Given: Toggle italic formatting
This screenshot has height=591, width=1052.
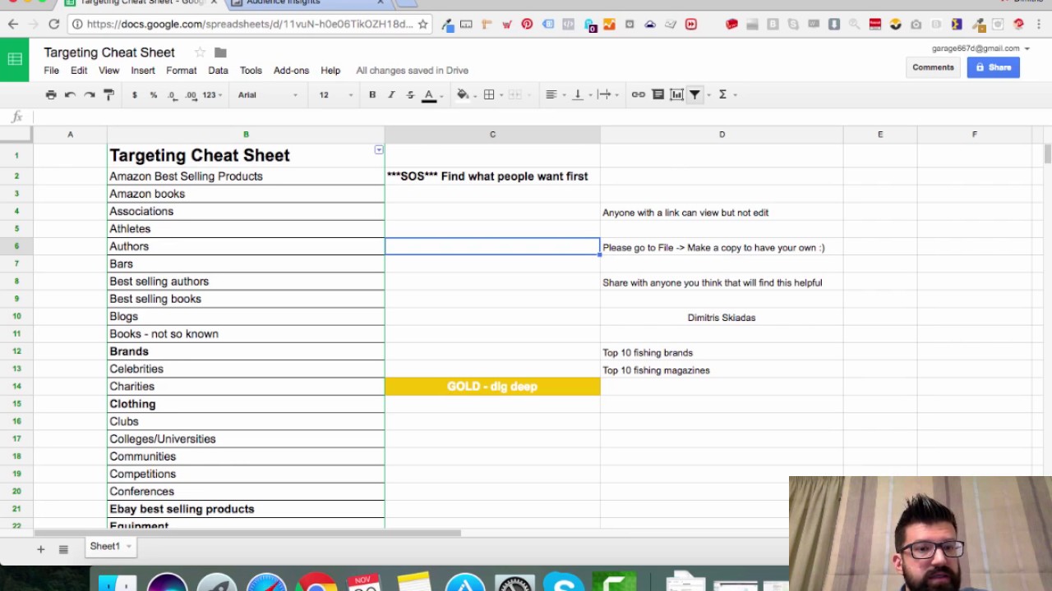Looking at the screenshot, I should coord(391,95).
